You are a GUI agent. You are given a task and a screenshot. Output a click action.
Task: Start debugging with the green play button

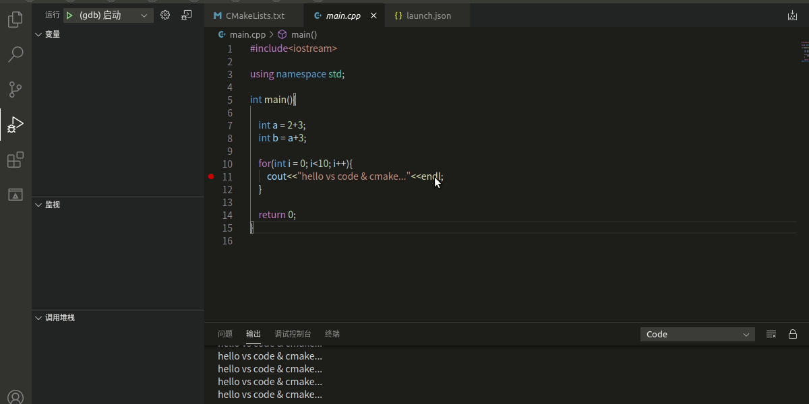69,14
